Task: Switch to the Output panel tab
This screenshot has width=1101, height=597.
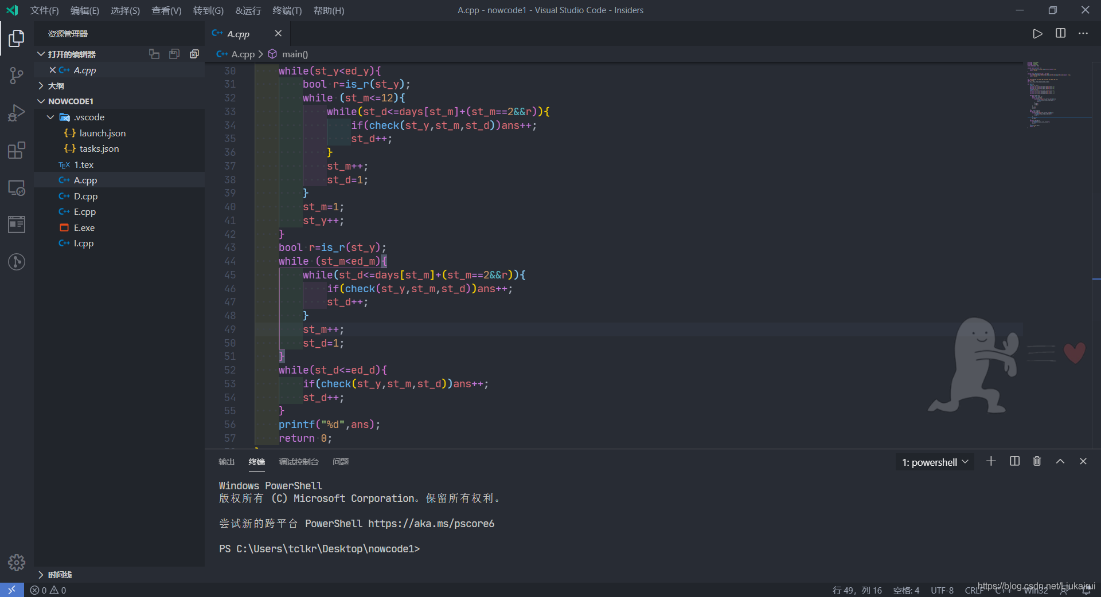Action: pyautogui.click(x=227, y=462)
